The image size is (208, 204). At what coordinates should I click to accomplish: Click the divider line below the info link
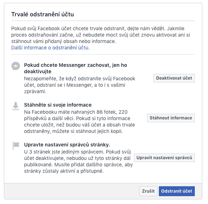coord(103,54)
